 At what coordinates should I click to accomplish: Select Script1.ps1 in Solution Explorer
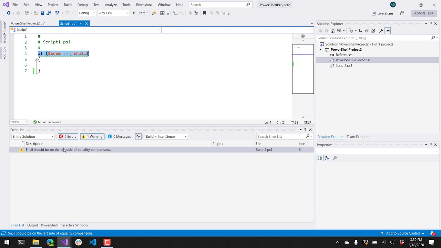[344, 65]
